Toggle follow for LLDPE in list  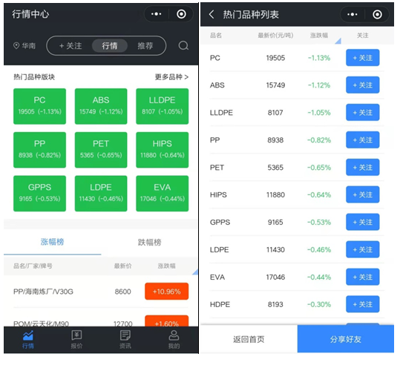[362, 112]
